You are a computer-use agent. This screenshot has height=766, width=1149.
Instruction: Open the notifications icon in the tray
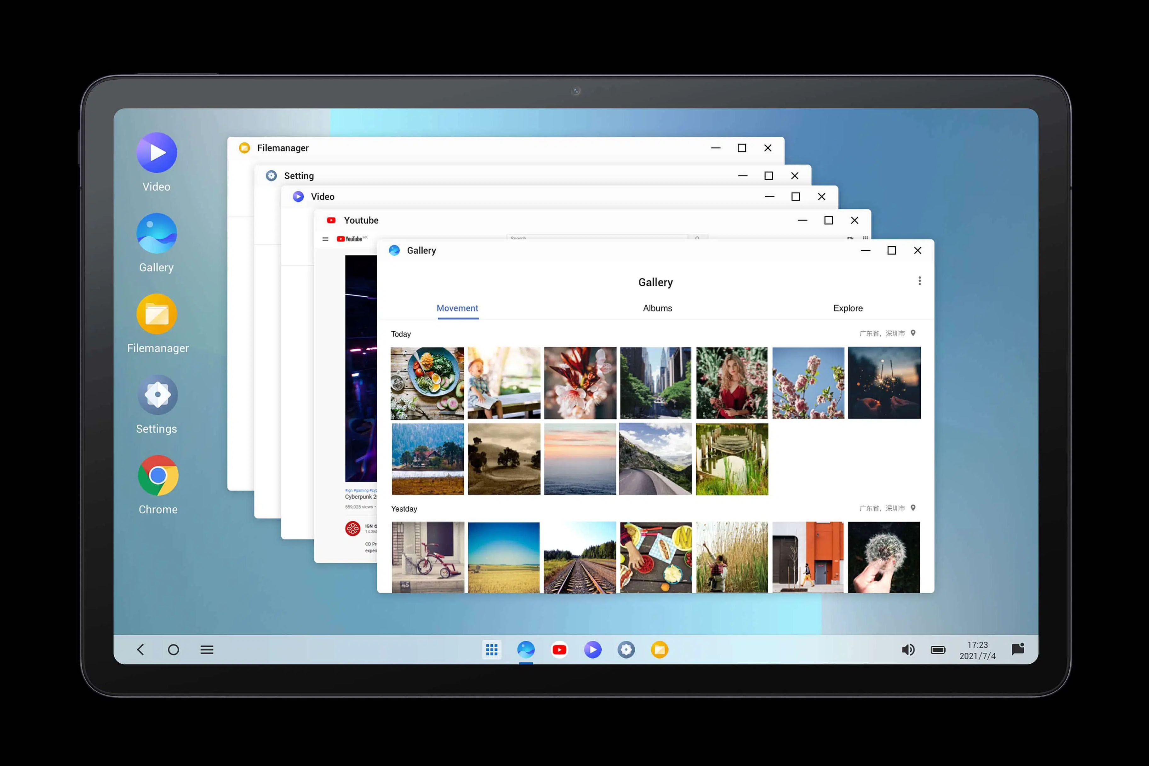pos(1018,649)
